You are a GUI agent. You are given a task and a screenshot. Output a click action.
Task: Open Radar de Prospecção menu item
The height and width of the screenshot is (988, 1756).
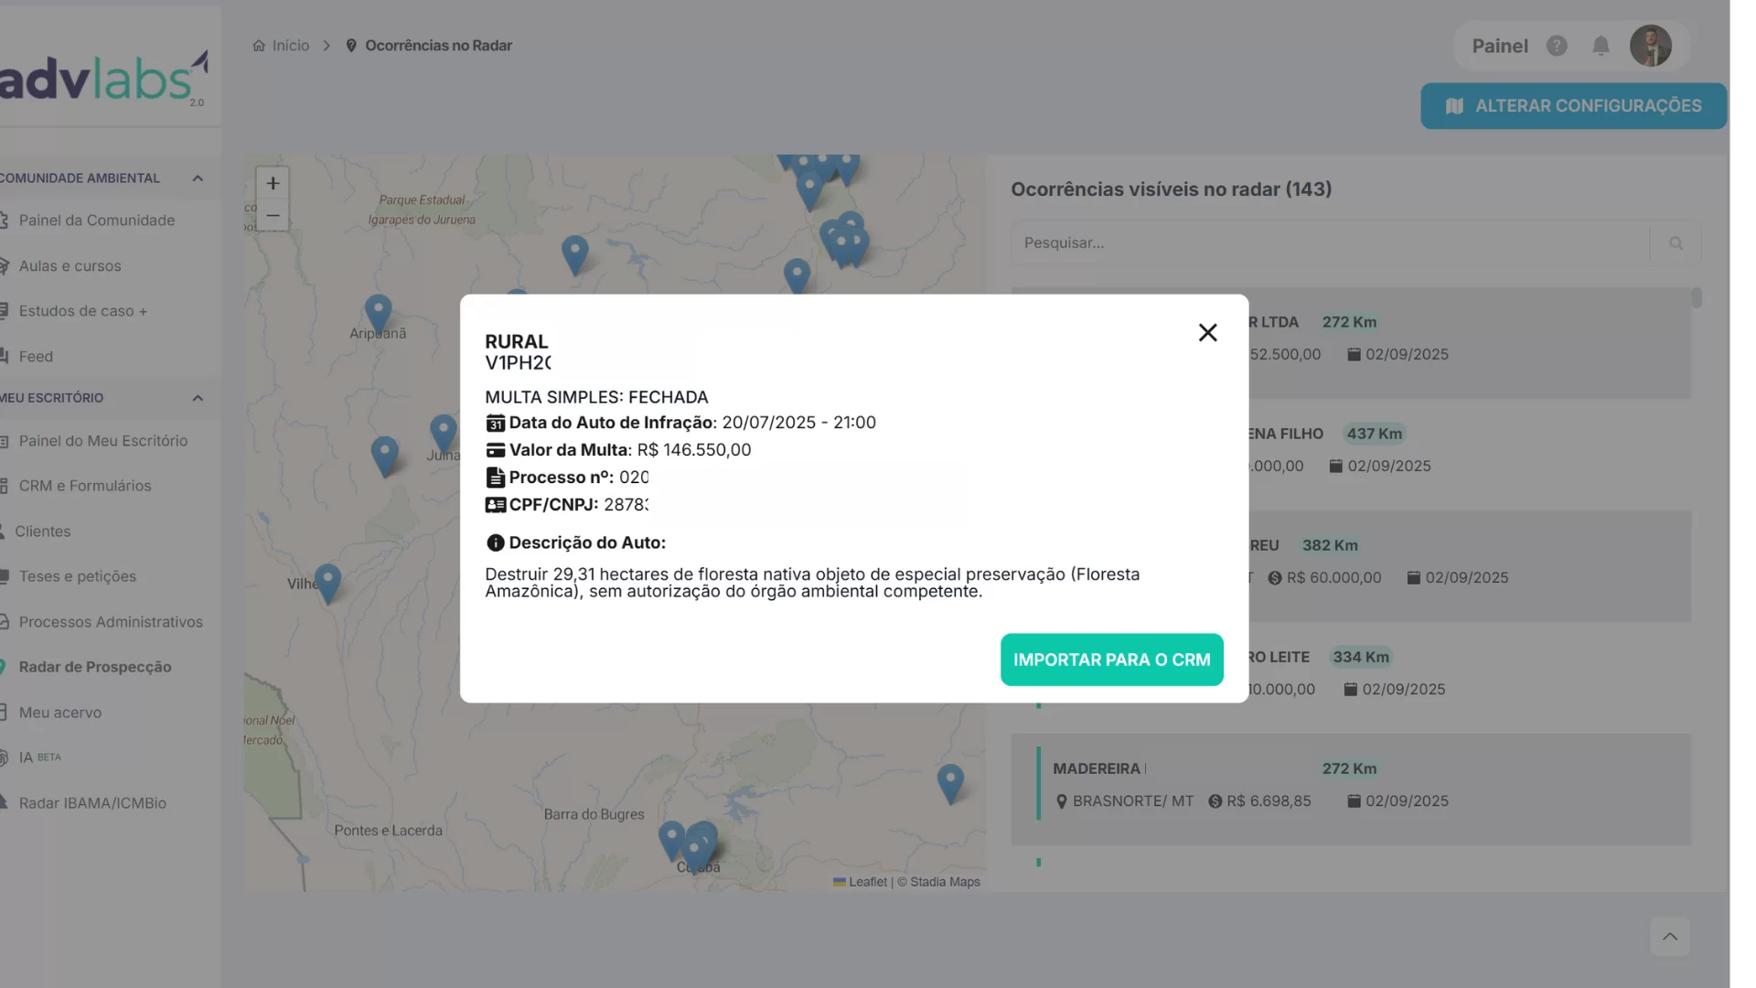point(95,667)
